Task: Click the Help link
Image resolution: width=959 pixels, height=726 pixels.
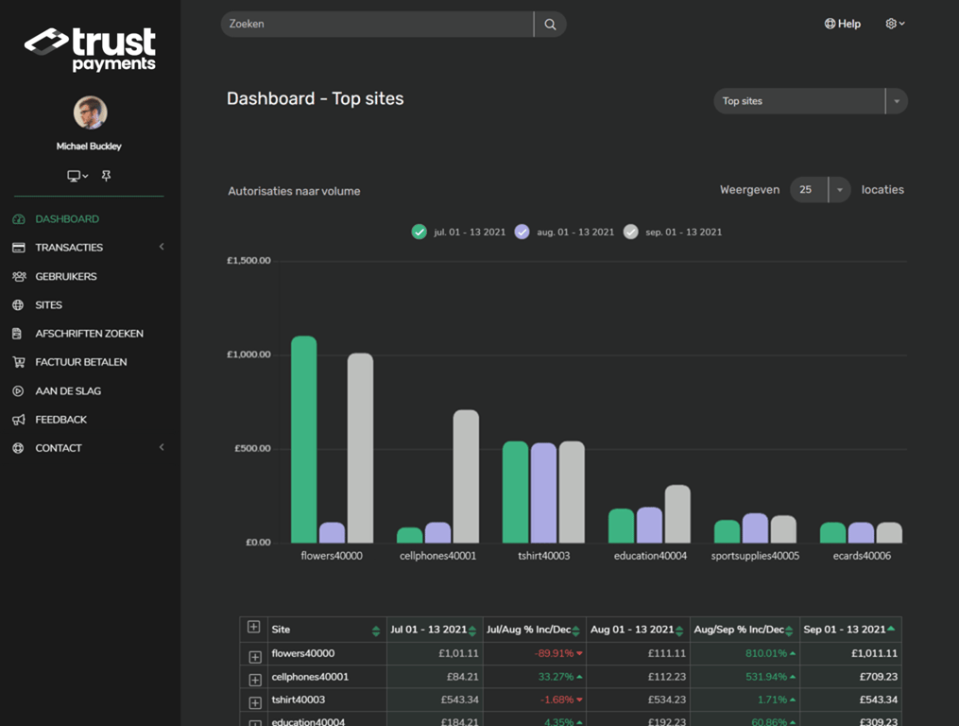Action: click(x=842, y=24)
